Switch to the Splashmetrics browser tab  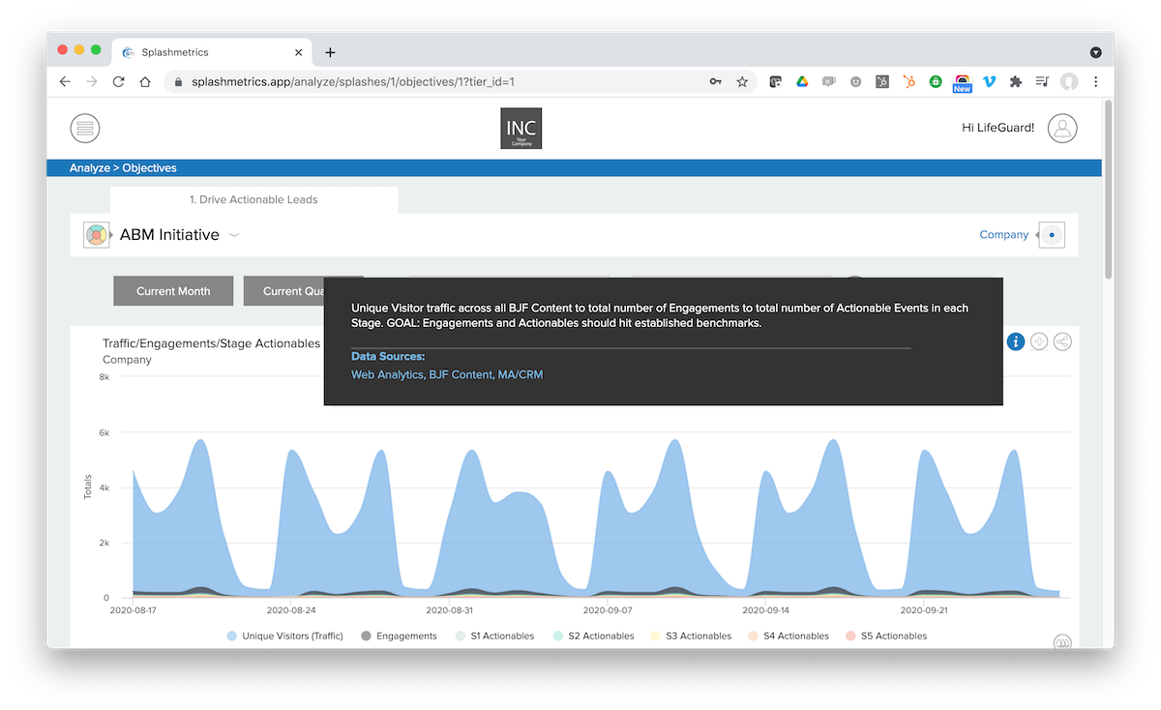[x=211, y=52]
